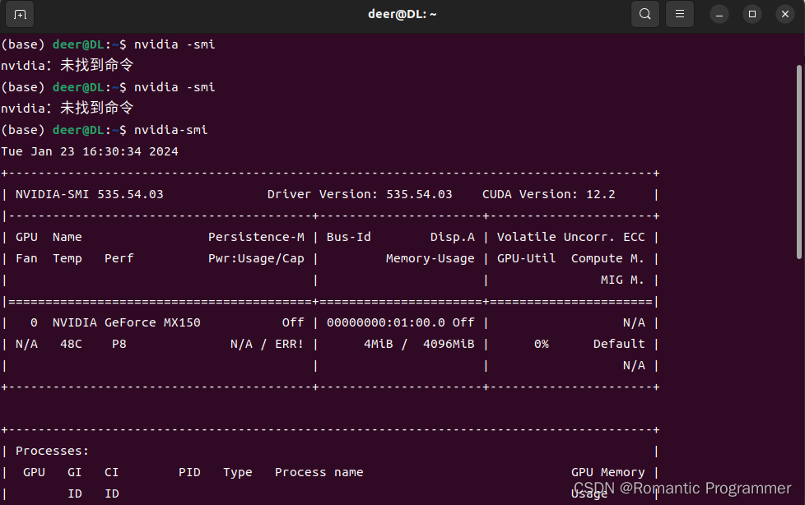Click the CUDA Version: 12.2 text

click(548, 194)
